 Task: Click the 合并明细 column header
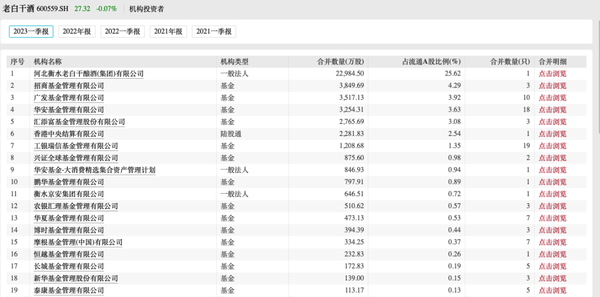pyautogui.click(x=553, y=62)
